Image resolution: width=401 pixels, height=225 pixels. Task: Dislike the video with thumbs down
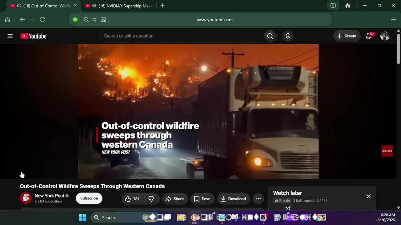point(152,199)
